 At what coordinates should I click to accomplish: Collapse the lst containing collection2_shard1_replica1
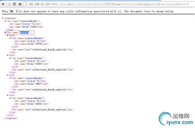8,95
